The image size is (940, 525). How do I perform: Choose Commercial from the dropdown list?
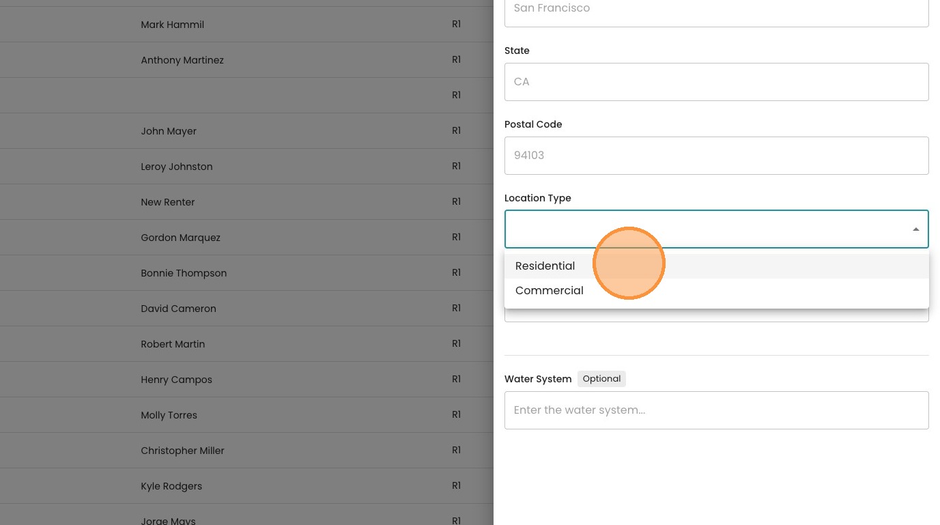coord(550,291)
